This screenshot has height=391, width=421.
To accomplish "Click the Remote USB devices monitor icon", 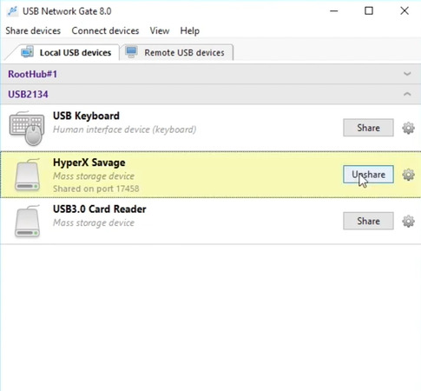I will coord(131,52).
